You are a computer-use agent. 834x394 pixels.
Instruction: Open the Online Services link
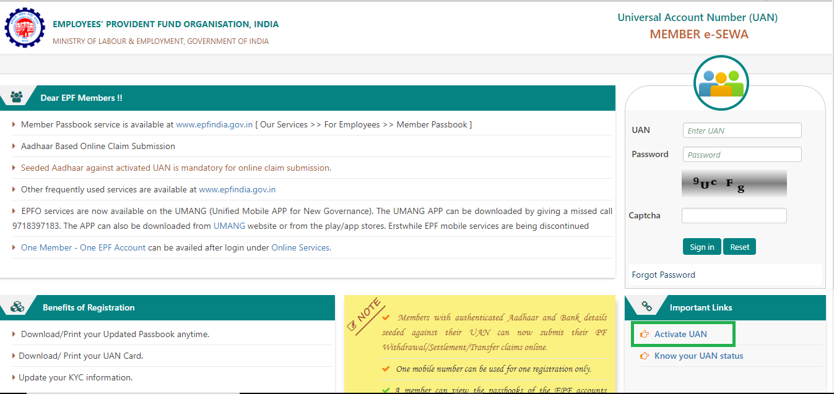(300, 247)
